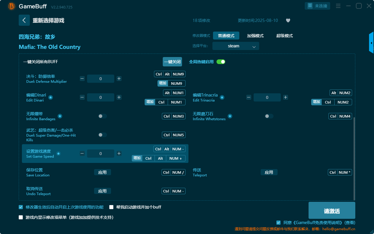Click the Edit Trinacria value field

tap(267, 97)
